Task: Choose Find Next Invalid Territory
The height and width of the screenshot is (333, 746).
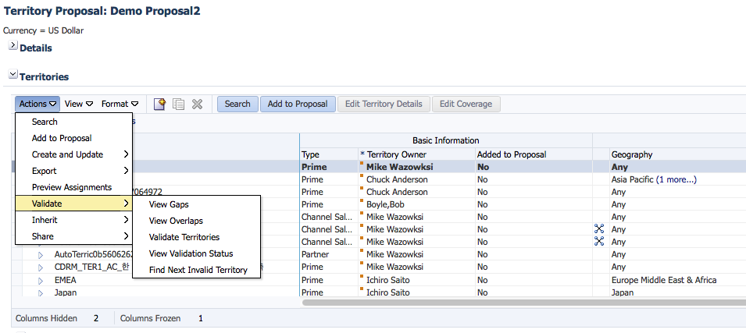Action: coord(198,270)
